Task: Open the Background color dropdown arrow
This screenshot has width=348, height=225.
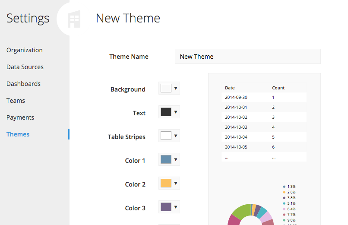Action: coord(176,88)
